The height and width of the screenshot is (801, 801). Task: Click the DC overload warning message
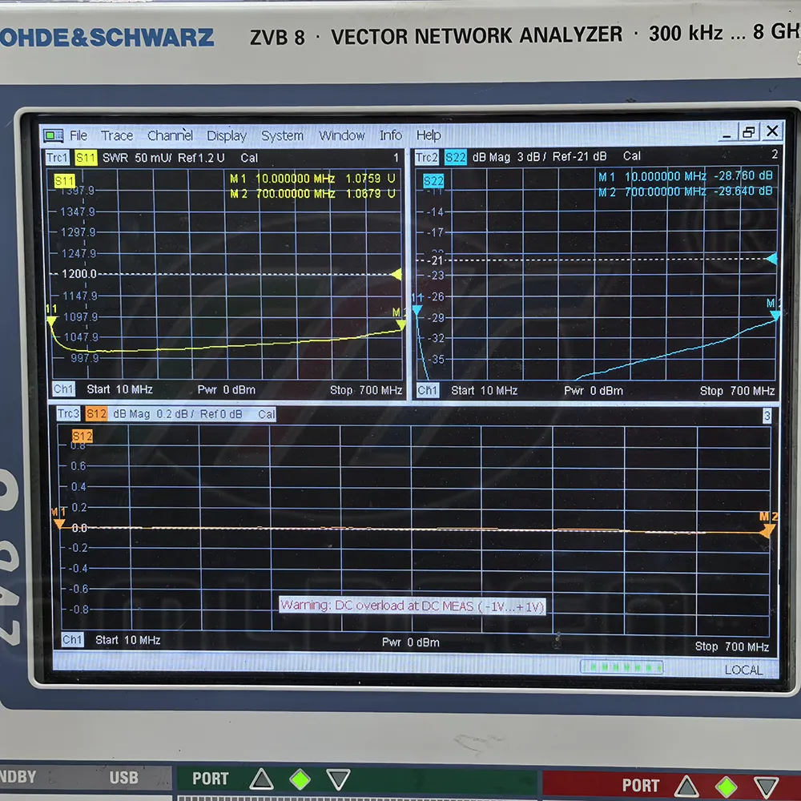[x=412, y=606]
